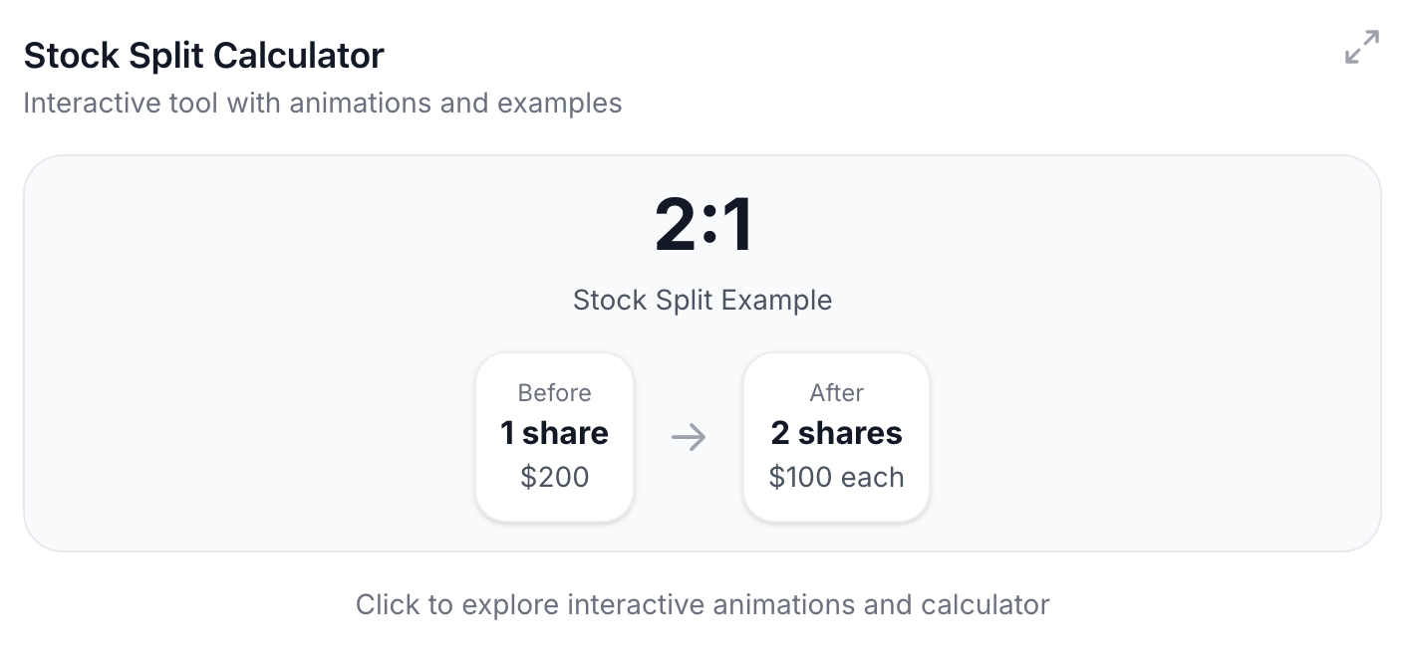Click the Stock Split Calculator title
This screenshot has width=1407, height=659.
(x=203, y=56)
